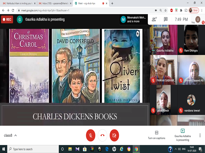205x153 pixels.
Task: Click the camera permission icon in address bar
Action: 156,10
